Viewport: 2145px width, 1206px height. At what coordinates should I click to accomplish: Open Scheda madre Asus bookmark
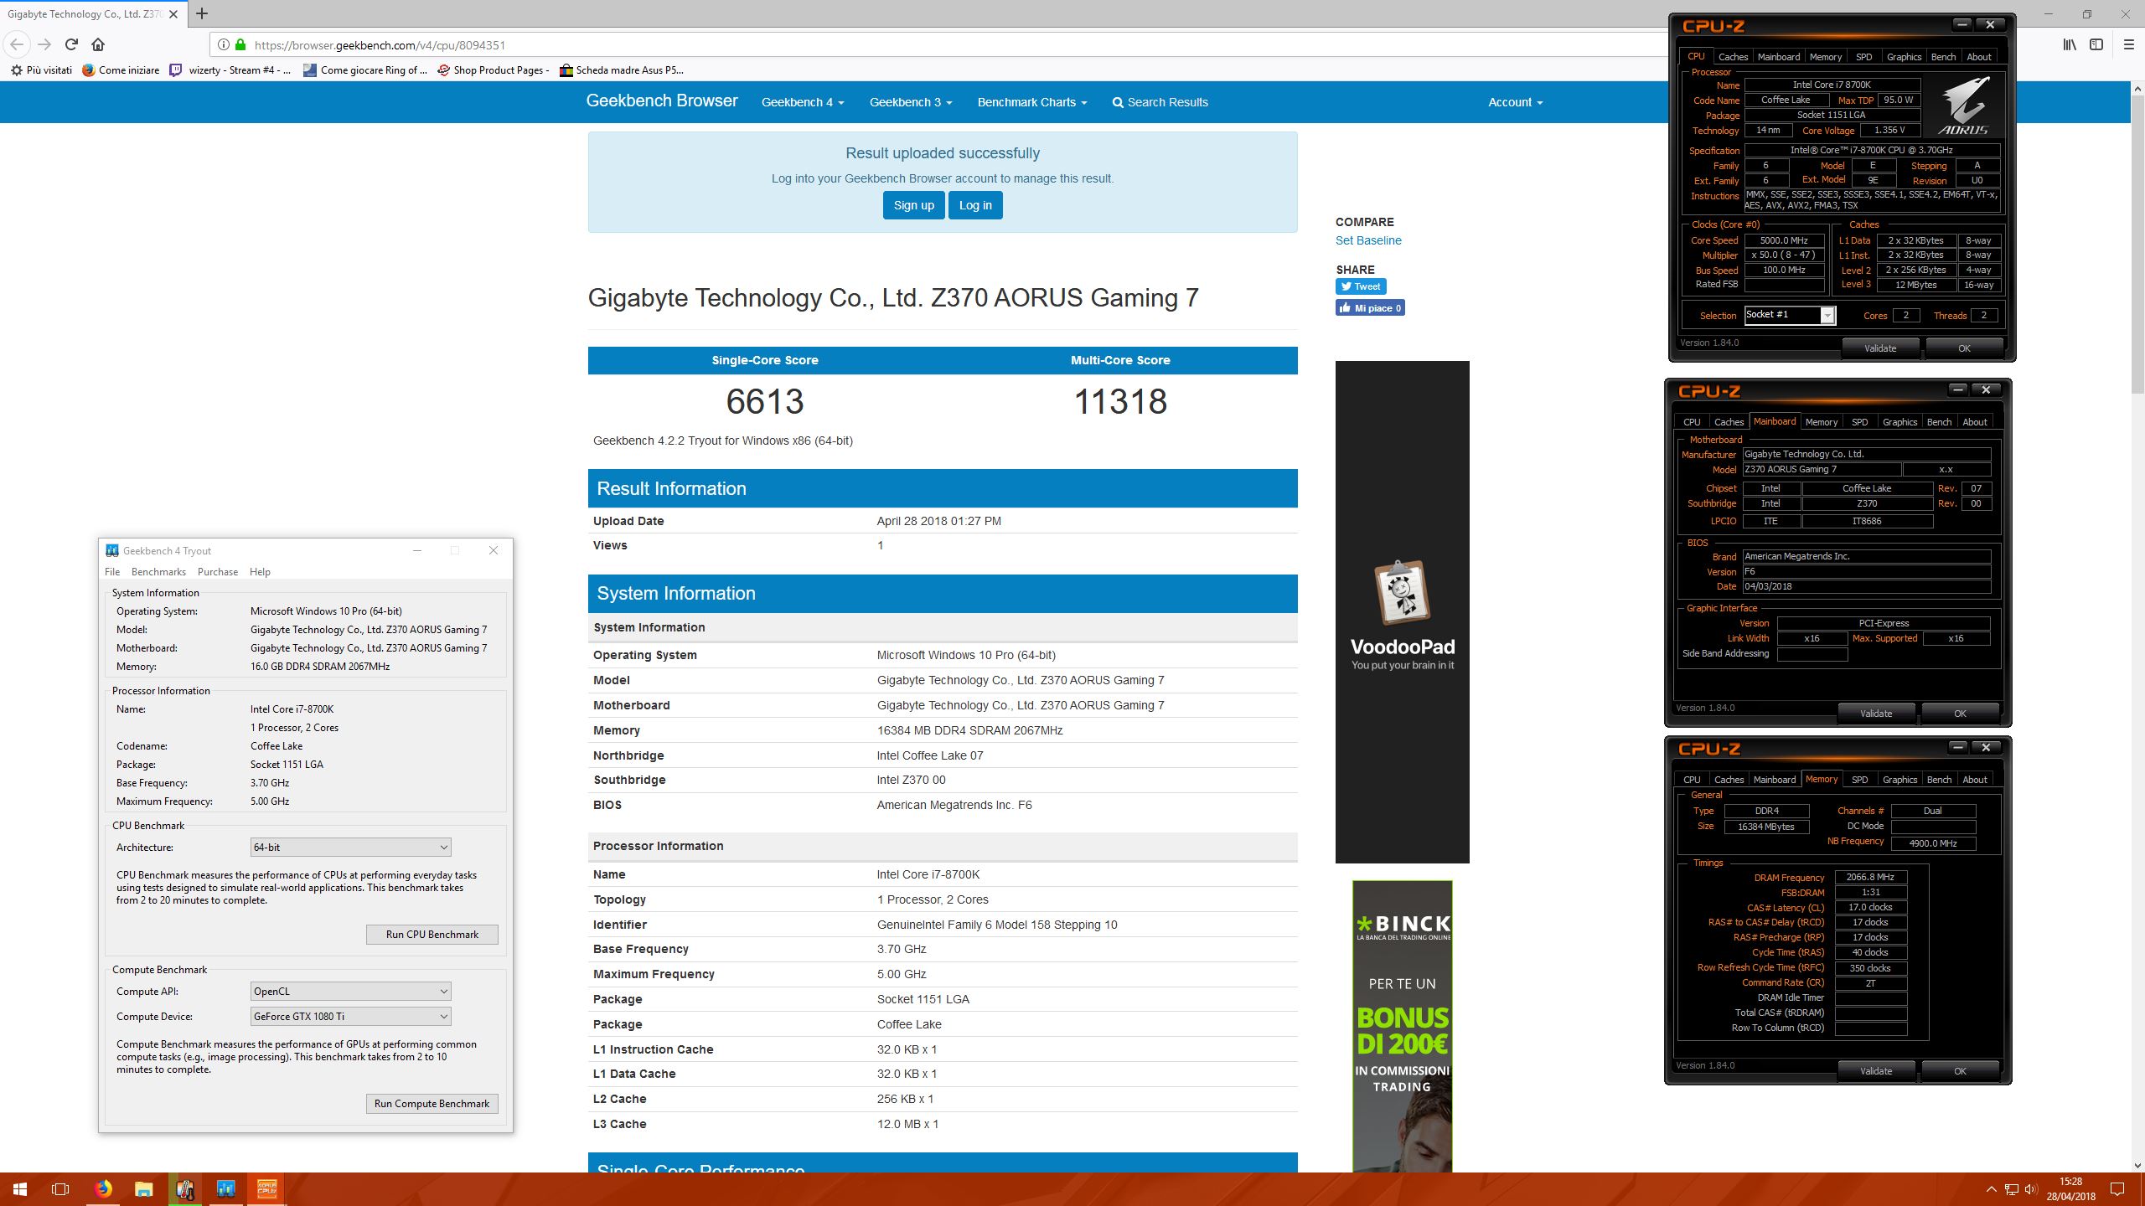[x=621, y=70]
